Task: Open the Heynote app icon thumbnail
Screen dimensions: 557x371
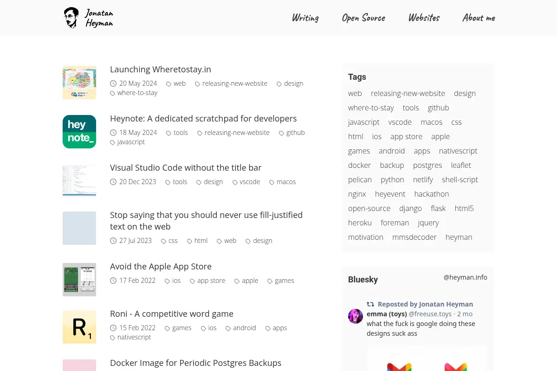Action: click(x=79, y=132)
